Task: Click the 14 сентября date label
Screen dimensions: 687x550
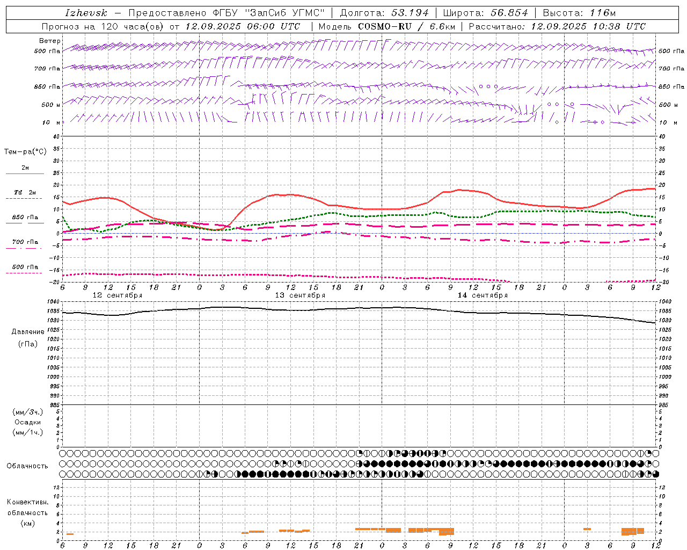Action: [483, 295]
